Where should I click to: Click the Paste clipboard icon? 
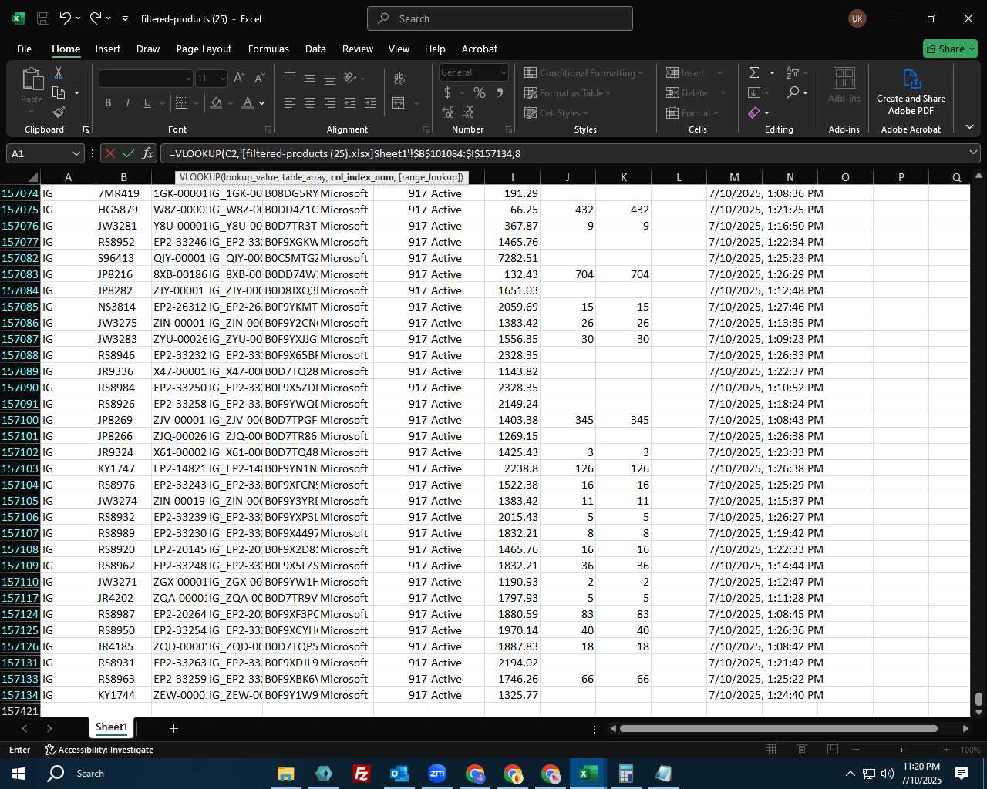click(x=32, y=79)
